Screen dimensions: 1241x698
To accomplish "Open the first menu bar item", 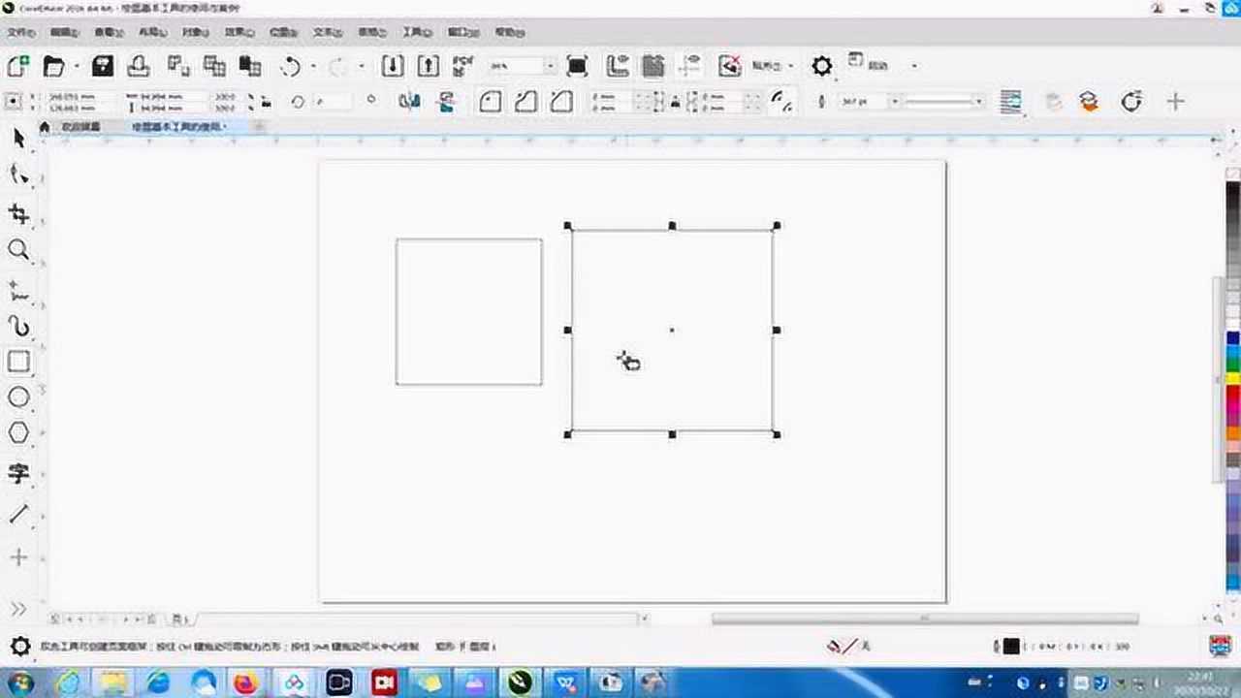I will pyautogui.click(x=21, y=32).
